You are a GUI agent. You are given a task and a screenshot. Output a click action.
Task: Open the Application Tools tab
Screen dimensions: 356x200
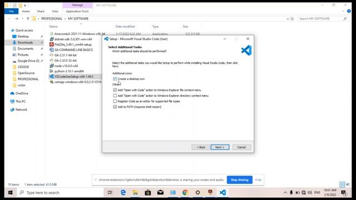[77, 11]
